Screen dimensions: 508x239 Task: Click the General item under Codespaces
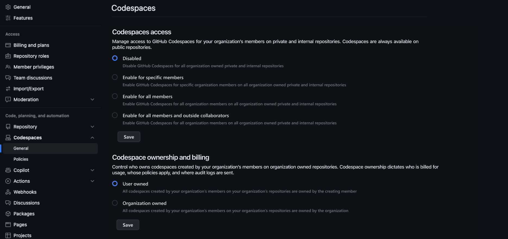(x=21, y=148)
